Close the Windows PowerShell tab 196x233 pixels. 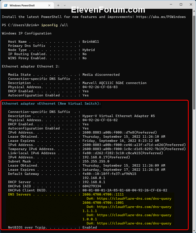click(x=49, y=5)
